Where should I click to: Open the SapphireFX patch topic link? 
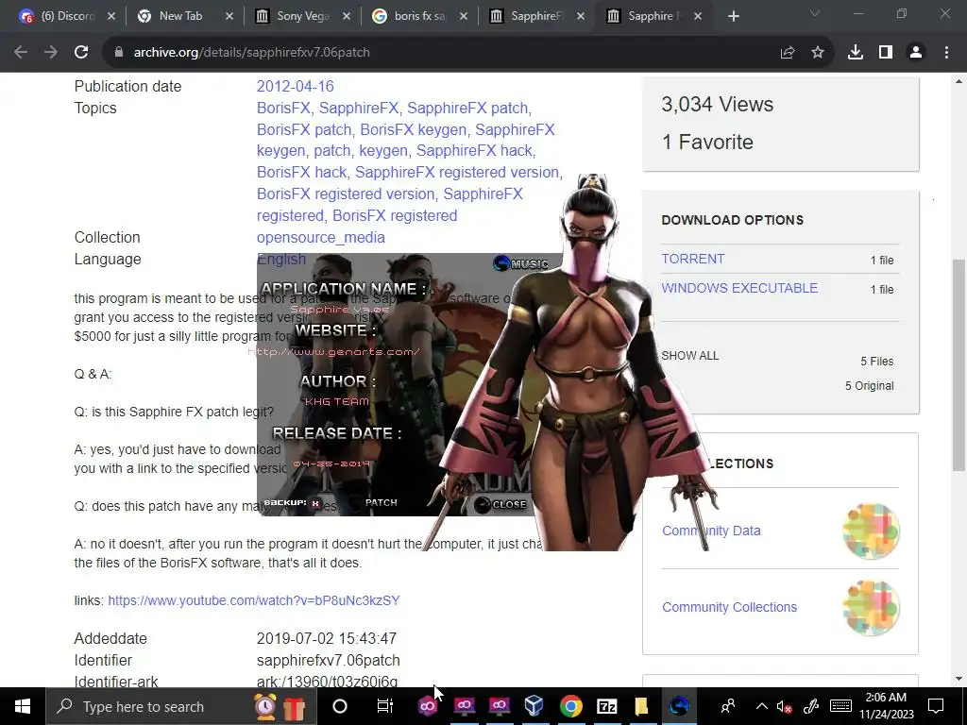tap(467, 108)
